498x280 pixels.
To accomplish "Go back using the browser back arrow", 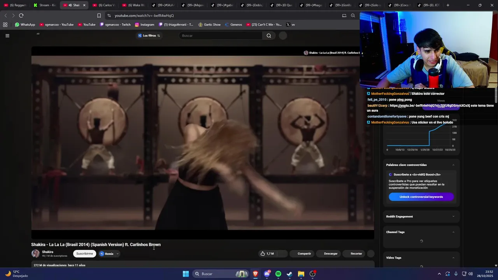I will [x=5, y=16].
